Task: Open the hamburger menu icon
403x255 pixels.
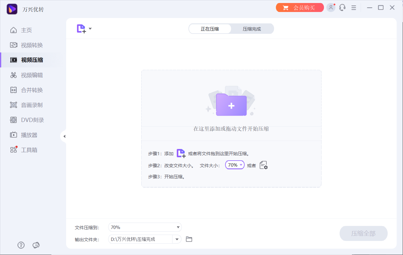Action: click(x=354, y=8)
